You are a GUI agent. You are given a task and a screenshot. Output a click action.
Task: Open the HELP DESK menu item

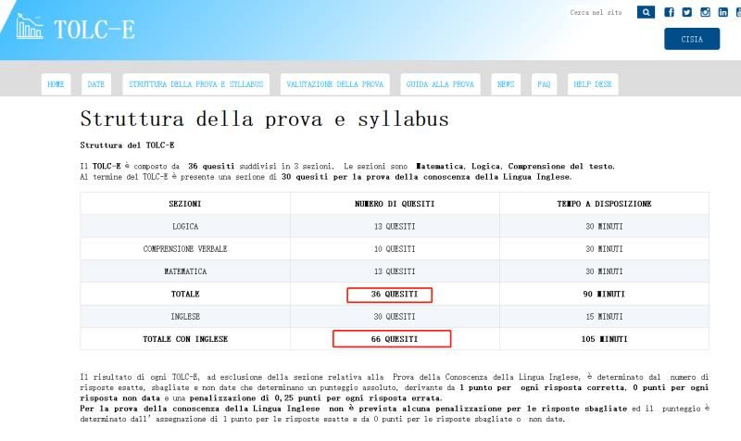(593, 84)
